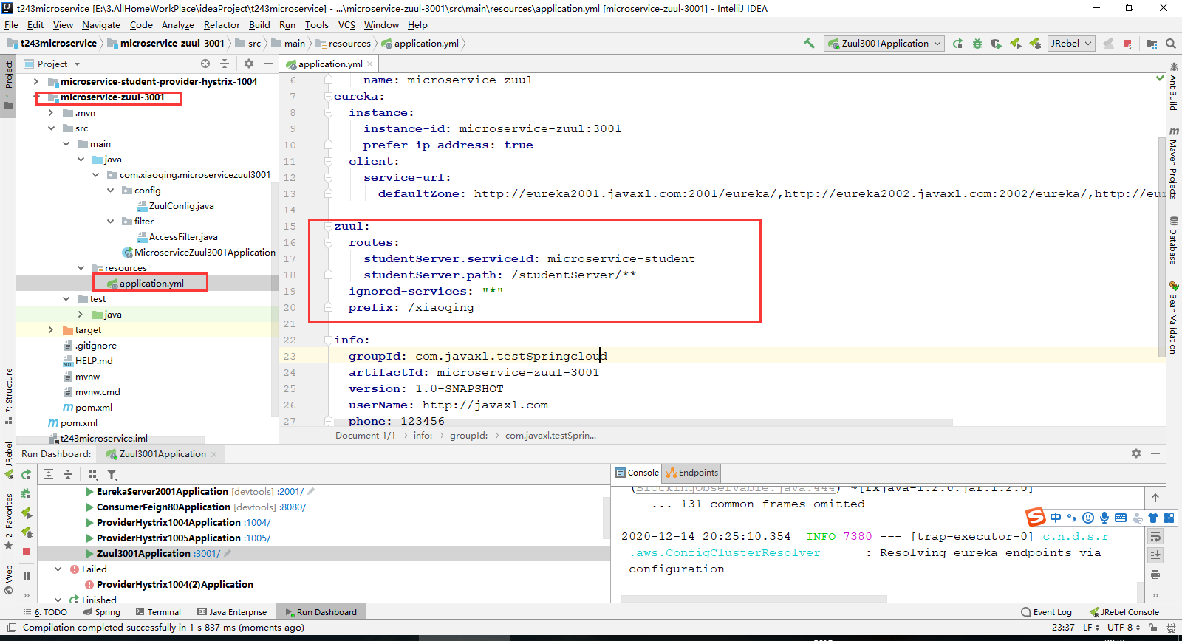Viewport: 1182px width, 641px height.
Task: Open the Group By options in the Run Dashboard
Action: [93, 474]
